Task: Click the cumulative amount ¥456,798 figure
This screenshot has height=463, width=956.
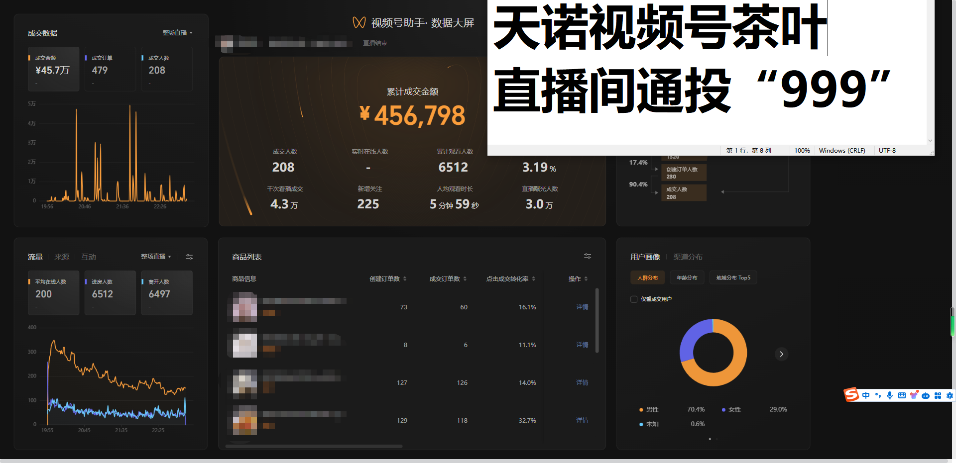Action: 413,115
